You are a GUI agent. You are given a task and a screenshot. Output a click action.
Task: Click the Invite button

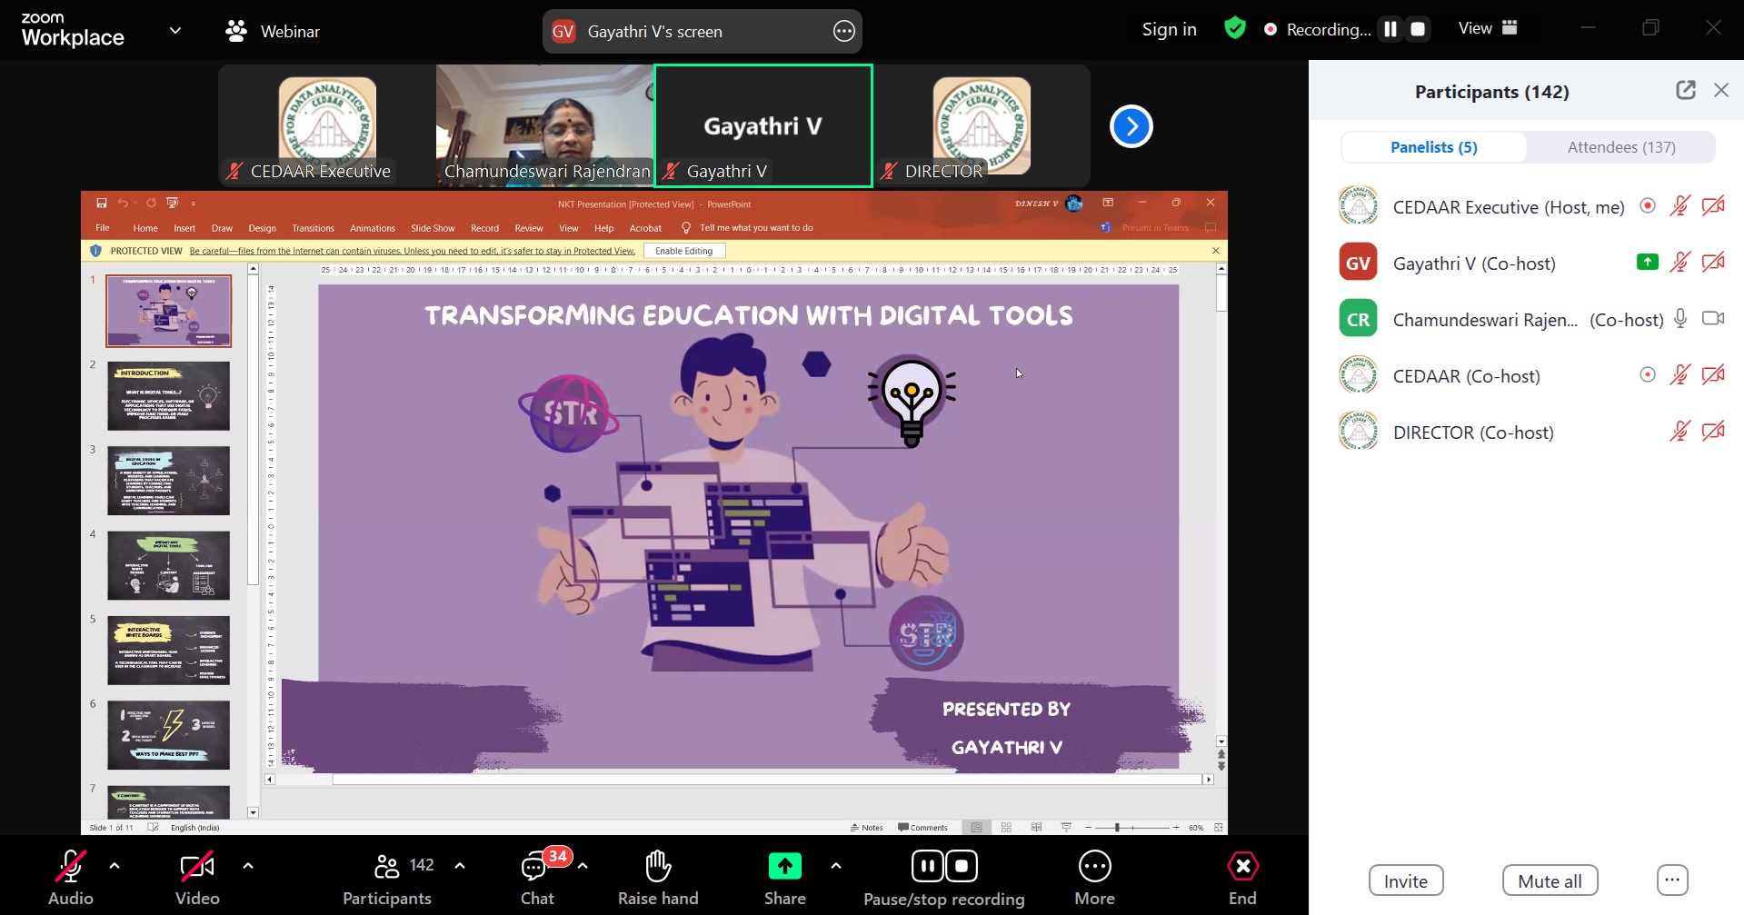(x=1405, y=880)
